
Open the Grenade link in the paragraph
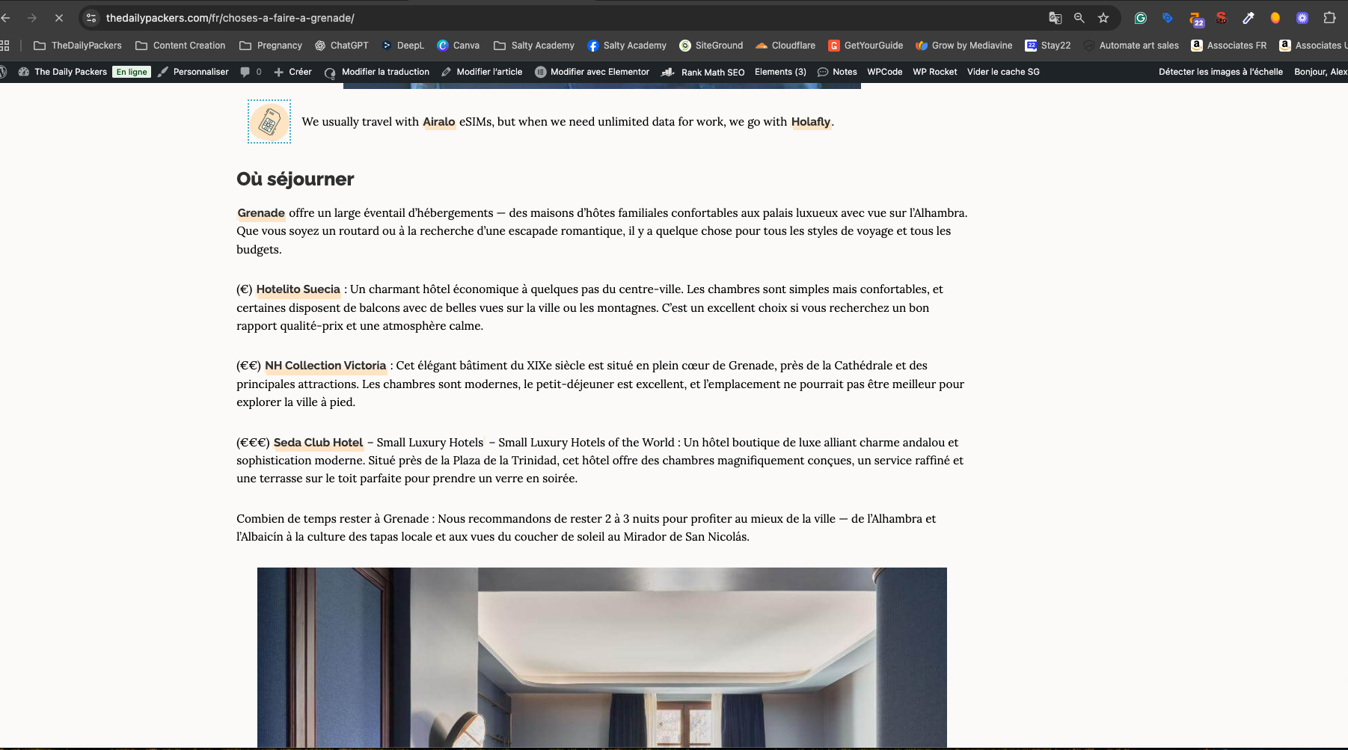click(x=261, y=213)
